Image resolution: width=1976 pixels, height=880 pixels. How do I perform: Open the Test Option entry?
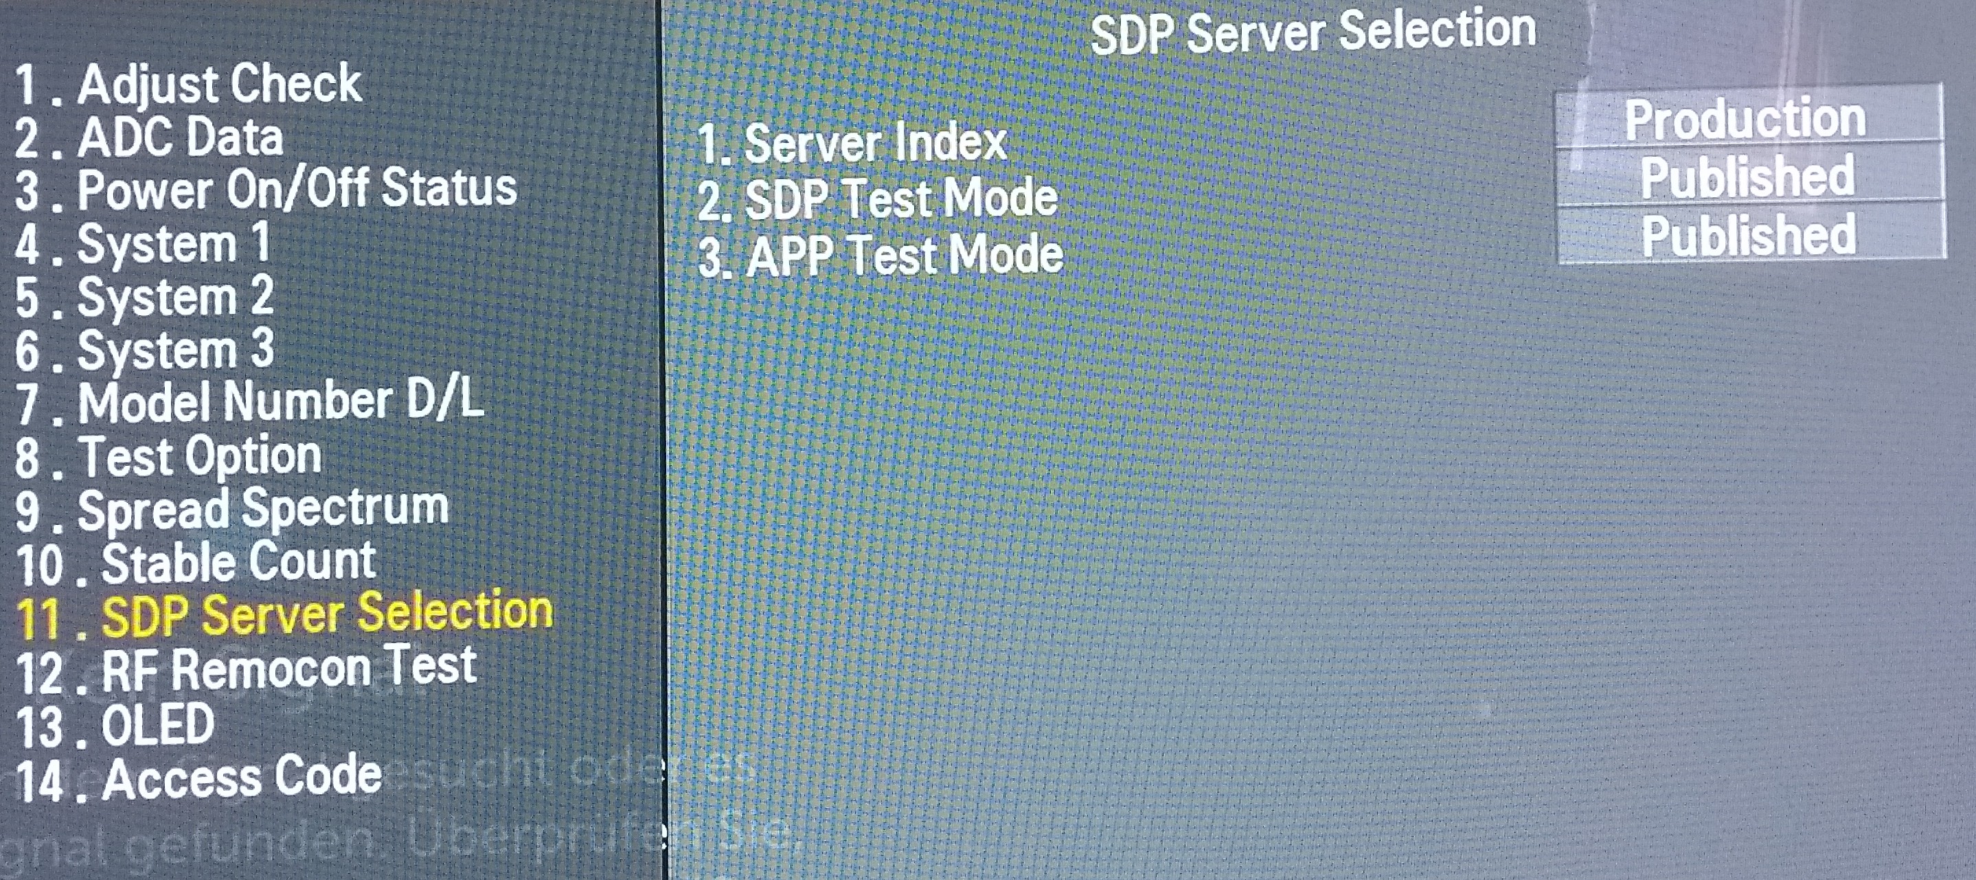(x=168, y=457)
